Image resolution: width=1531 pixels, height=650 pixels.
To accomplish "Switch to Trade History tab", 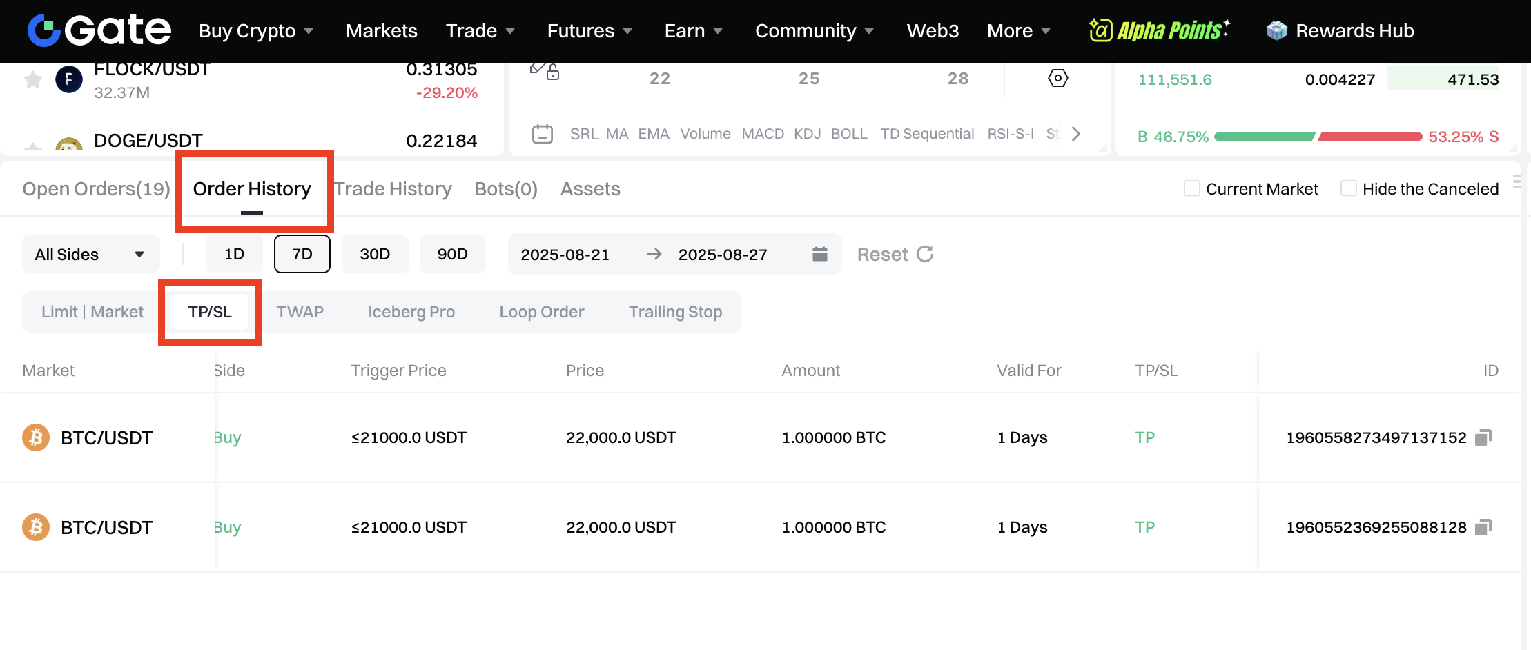I will pyautogui.click(x=393, y=189).
